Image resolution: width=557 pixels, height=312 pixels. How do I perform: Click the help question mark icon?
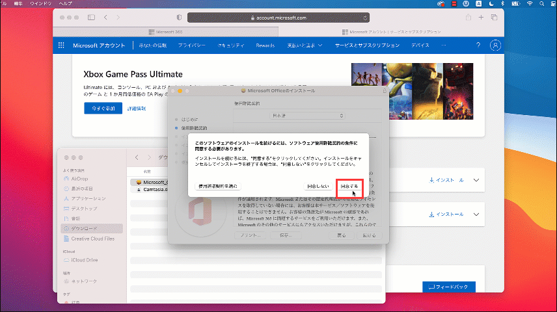point(478,45)
